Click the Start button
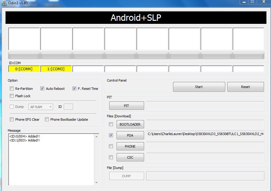This screenshot has height=191, width=271. click(x=199, y=87)
